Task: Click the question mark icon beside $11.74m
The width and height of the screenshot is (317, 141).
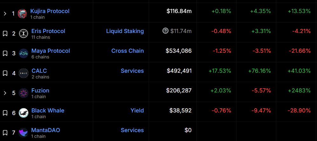Action: pos(166,31)
